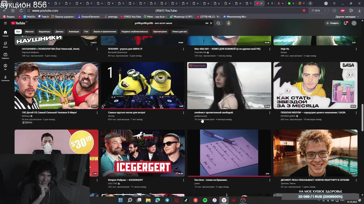Screen dimensions: 364x204
Task: Go to the YouTube logo home link
Action: coord(18,23)
